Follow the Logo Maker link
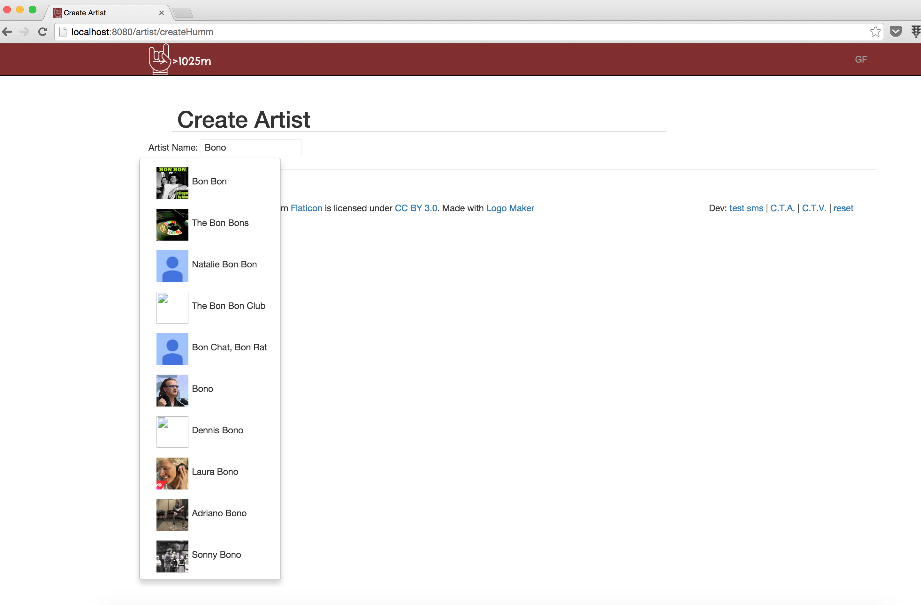The height and width of the screenshot is (605, 921). (x=510, y=208)
